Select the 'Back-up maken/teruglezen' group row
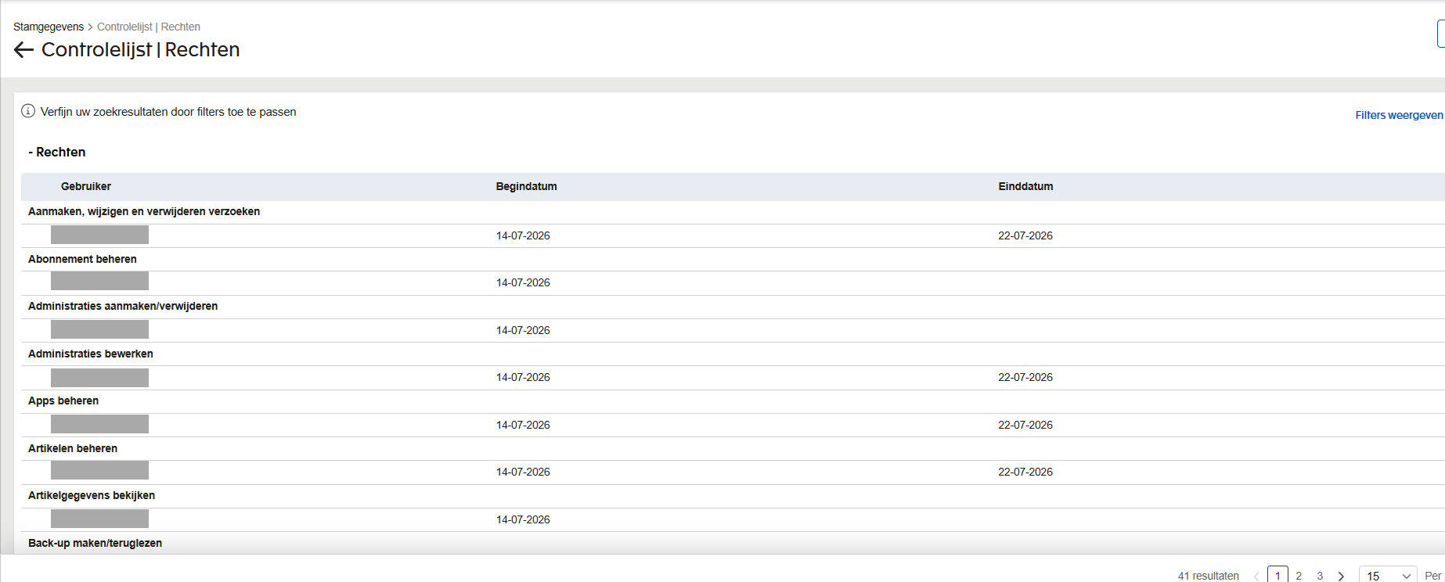 click(x=733, y=543)
